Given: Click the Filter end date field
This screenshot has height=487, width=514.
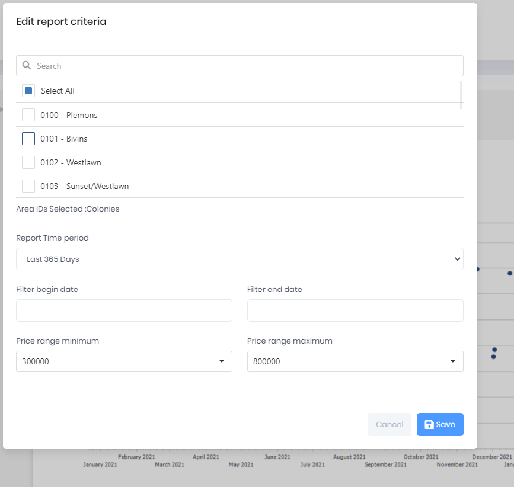Looking at the screenshot, I should 355,310.
